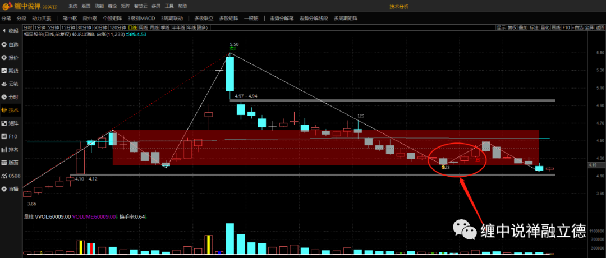Open 显示 display options

coord(501,27)
